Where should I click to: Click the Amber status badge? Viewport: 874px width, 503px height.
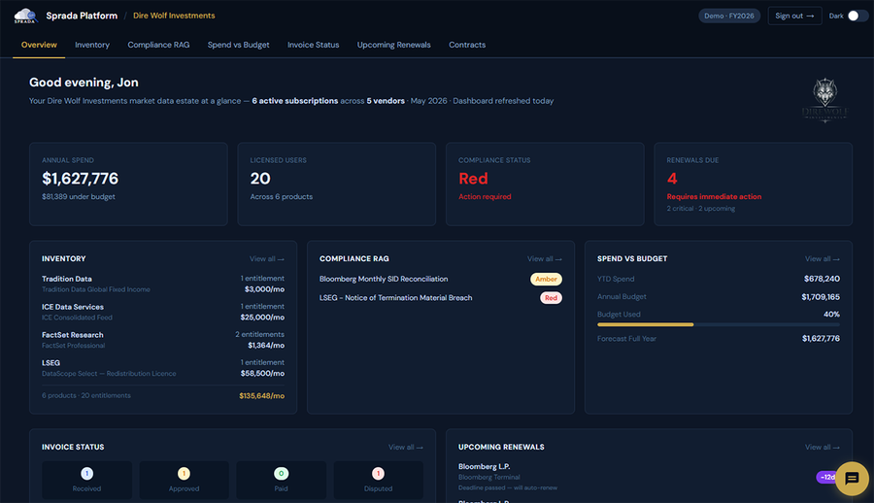coord(546,279)
